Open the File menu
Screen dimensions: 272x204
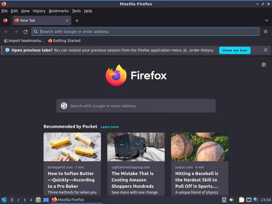[5, 11]
